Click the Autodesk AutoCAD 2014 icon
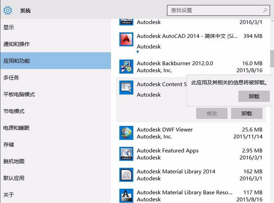This screenshot has height=203, width=274. (126, 39)
